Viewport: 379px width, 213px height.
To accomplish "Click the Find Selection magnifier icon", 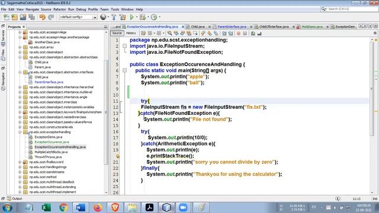I will point(170,33).
